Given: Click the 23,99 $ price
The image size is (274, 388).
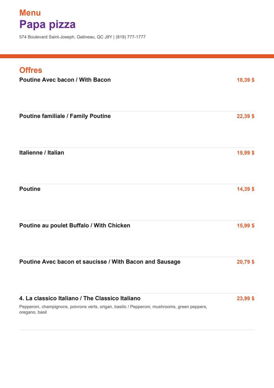Looking at the screenshot, I should tap(246, 298).
